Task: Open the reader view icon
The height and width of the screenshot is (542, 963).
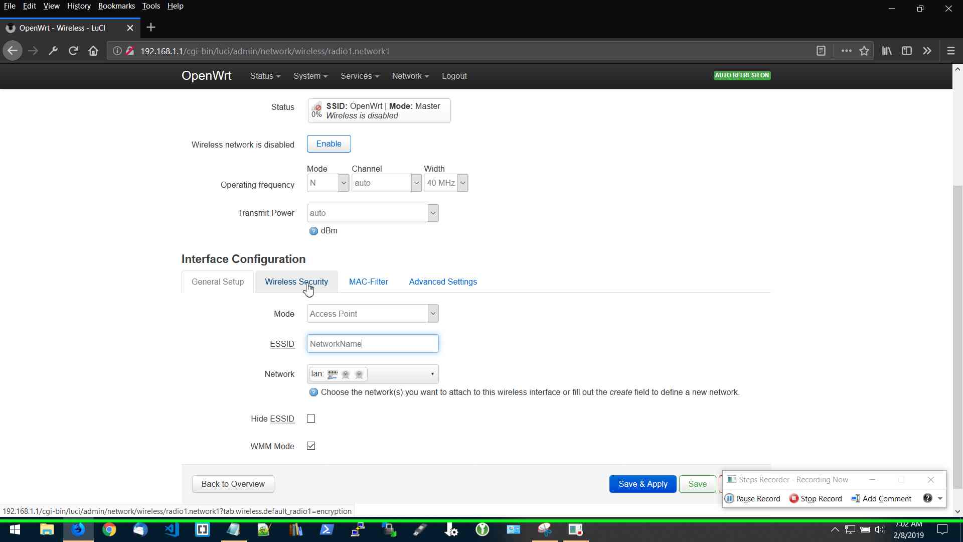Action: (821, 51)
